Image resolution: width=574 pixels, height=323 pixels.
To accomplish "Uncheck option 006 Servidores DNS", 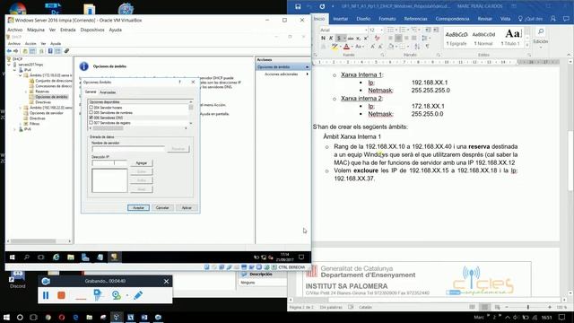I will 91,118.
